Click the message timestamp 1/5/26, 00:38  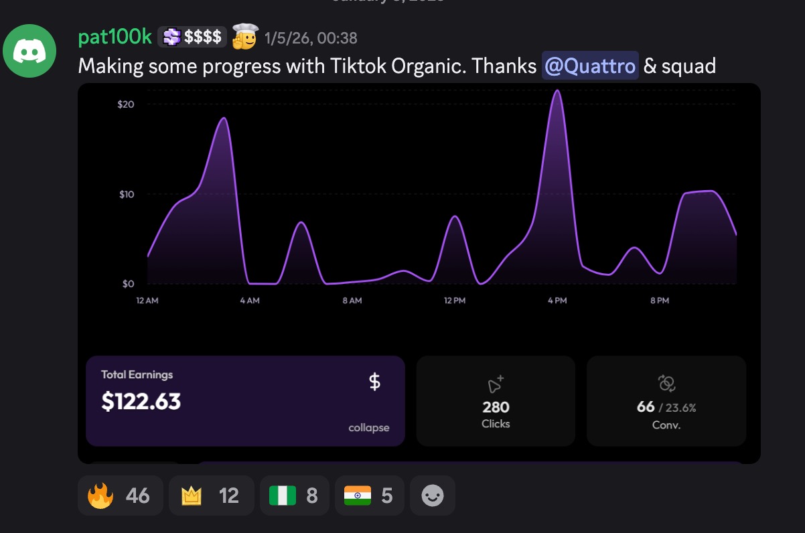[311, 38]
